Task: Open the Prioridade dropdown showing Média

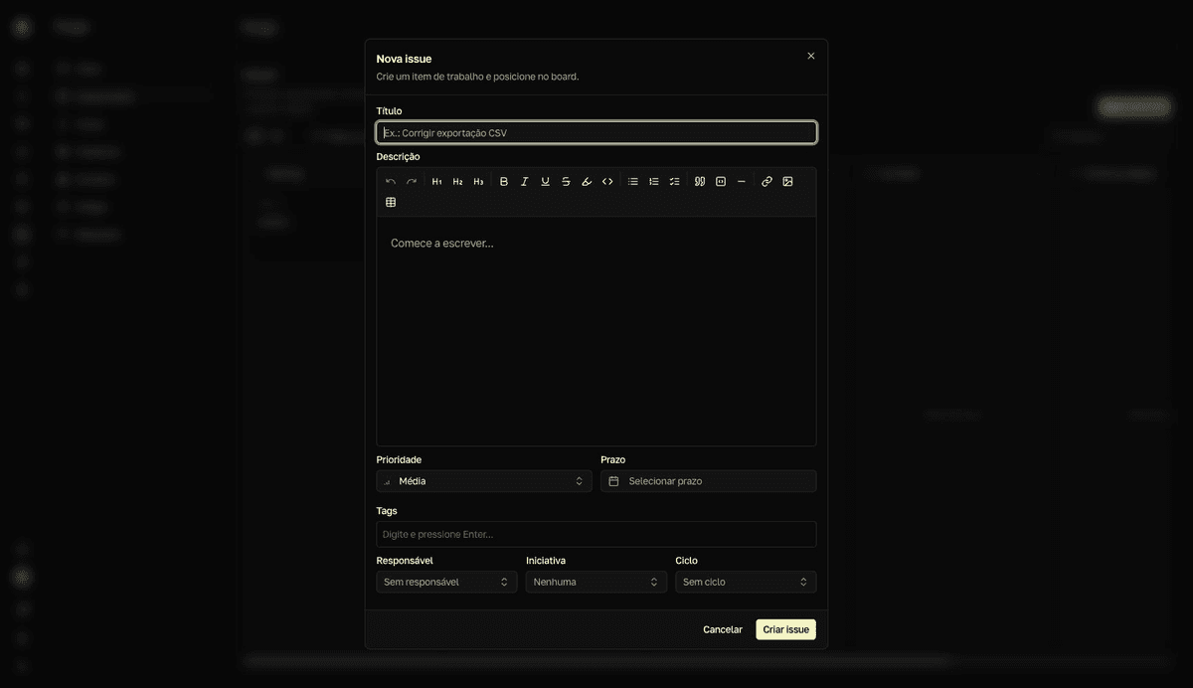Action: click(484, 481)
